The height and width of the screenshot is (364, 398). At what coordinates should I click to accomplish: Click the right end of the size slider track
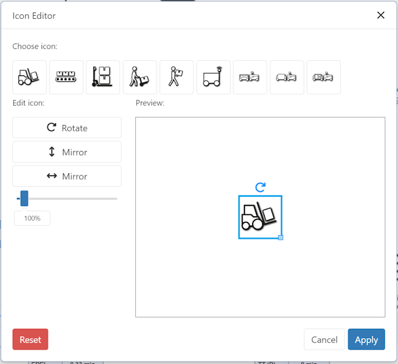click(116, 199)
